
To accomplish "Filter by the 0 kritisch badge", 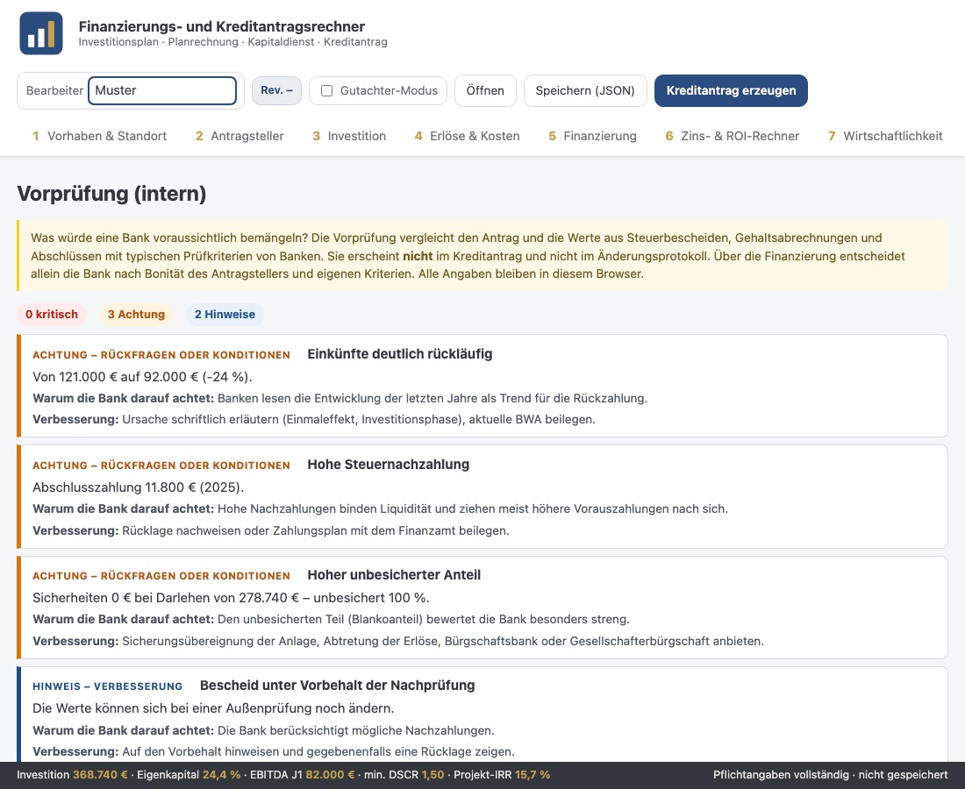I will pos(52,314).
